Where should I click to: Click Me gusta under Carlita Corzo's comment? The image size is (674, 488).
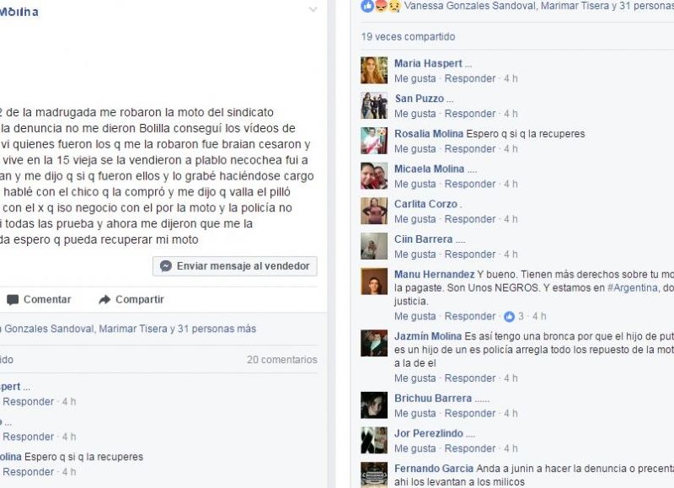[x=415, y=219]
